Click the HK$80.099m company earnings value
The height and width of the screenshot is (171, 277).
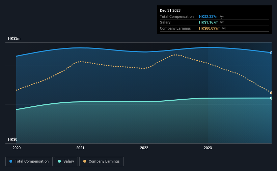click(x=210, y=28)
